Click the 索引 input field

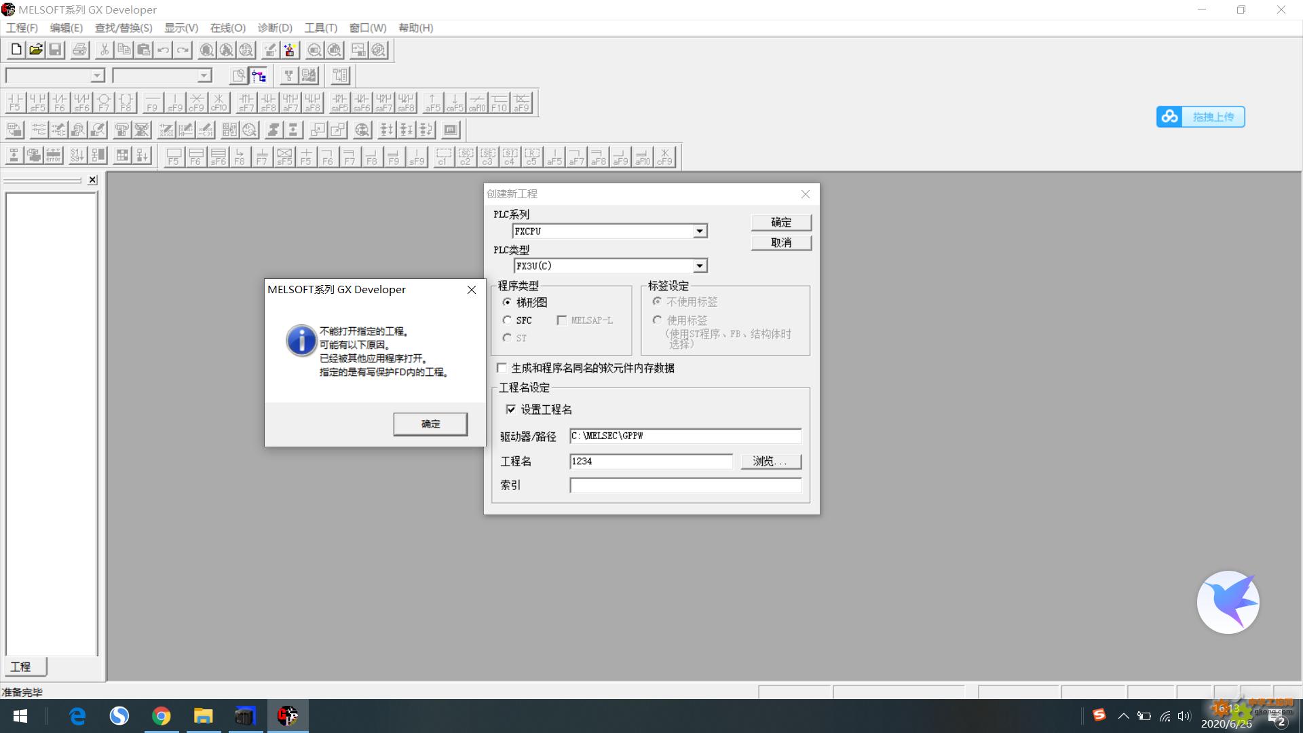coord(685,485)
